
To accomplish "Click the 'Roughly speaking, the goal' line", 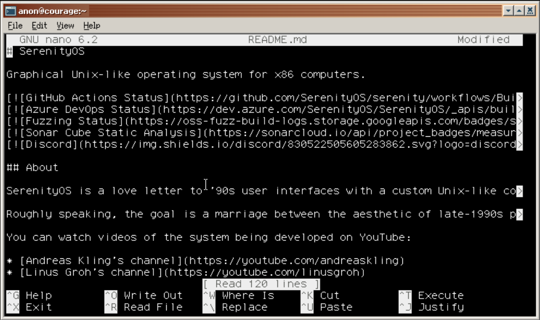I will pos(264,214).
